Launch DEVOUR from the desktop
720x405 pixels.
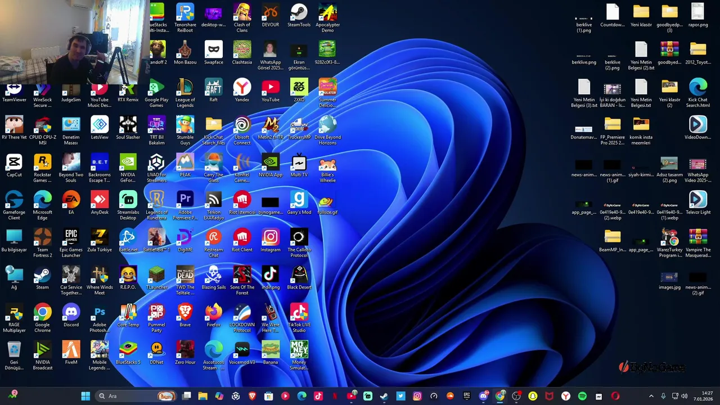point(271,16)
